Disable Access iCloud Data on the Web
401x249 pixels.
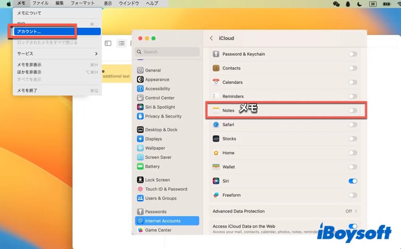click(353, 226)
